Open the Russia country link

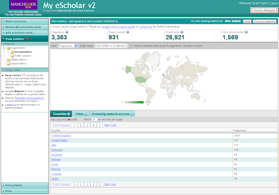pyautogui.click(x=56, y=169)
